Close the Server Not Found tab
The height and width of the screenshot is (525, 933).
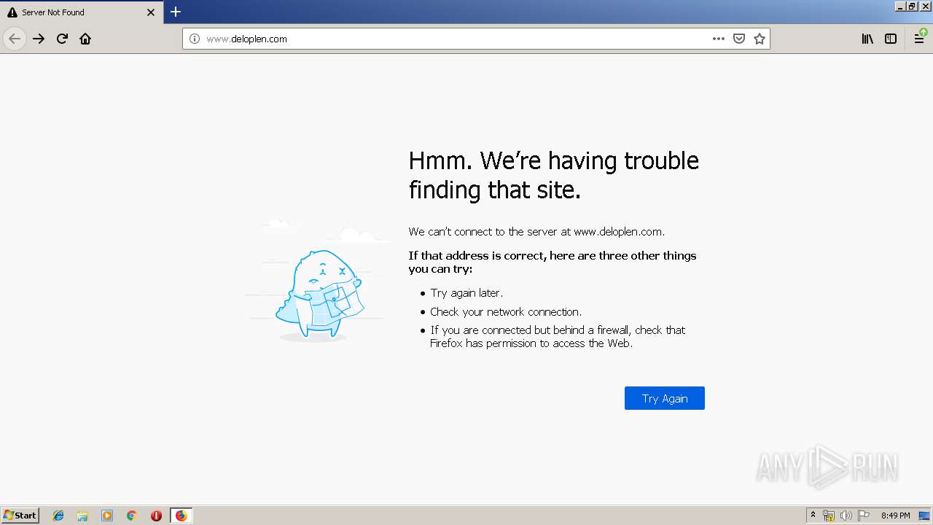coord(151,12)
